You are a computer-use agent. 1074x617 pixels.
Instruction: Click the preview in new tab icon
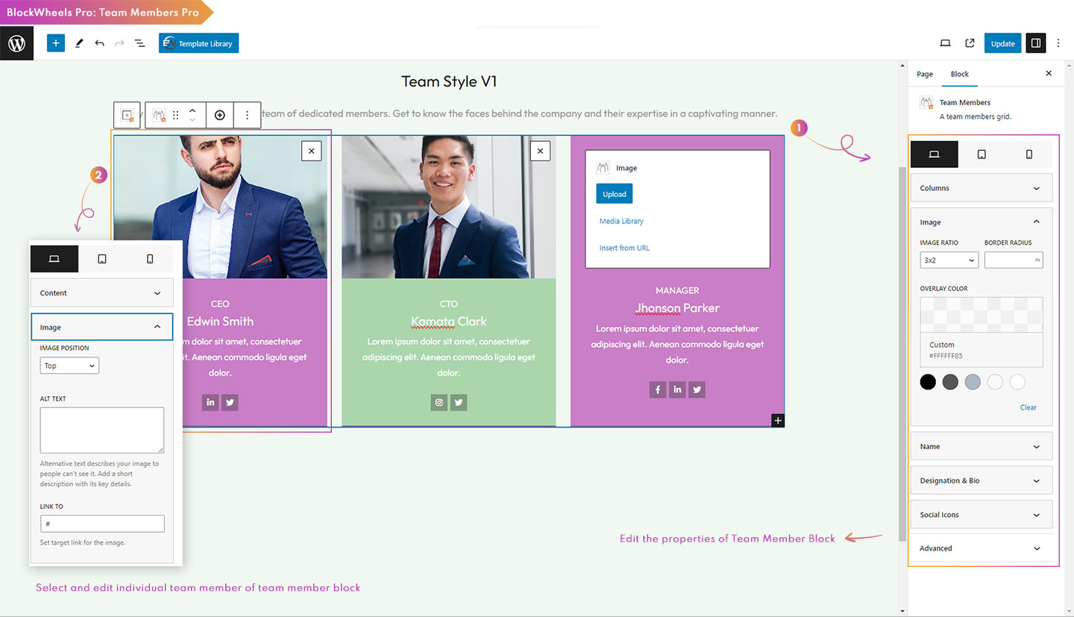click(x=970, y=43)
